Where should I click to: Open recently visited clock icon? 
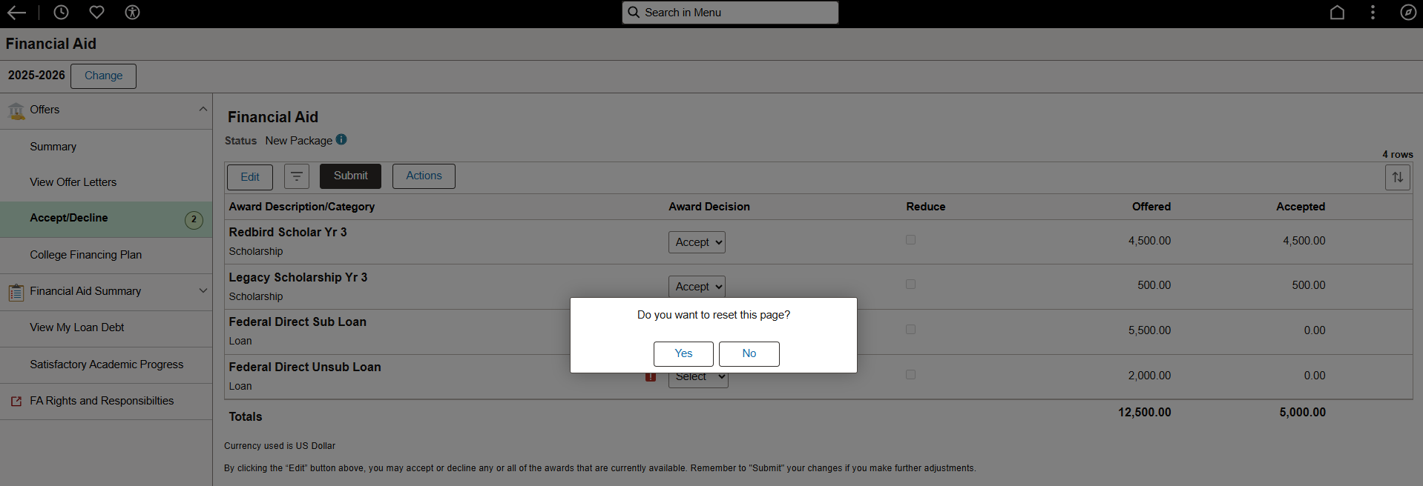pyautogui.click(x=61, y=13)
